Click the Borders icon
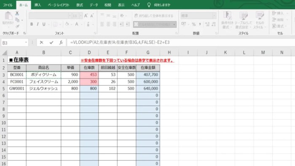This screenshot has height=166, width=295. click(55, 24)
